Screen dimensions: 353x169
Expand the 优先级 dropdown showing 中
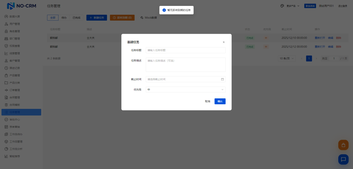click(x=186, y=90)
